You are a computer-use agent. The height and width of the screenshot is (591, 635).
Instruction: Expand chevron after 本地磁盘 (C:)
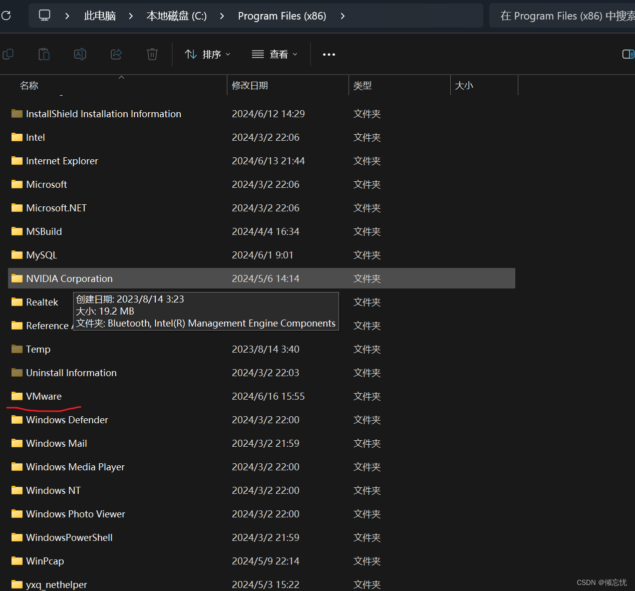point(222,16)
